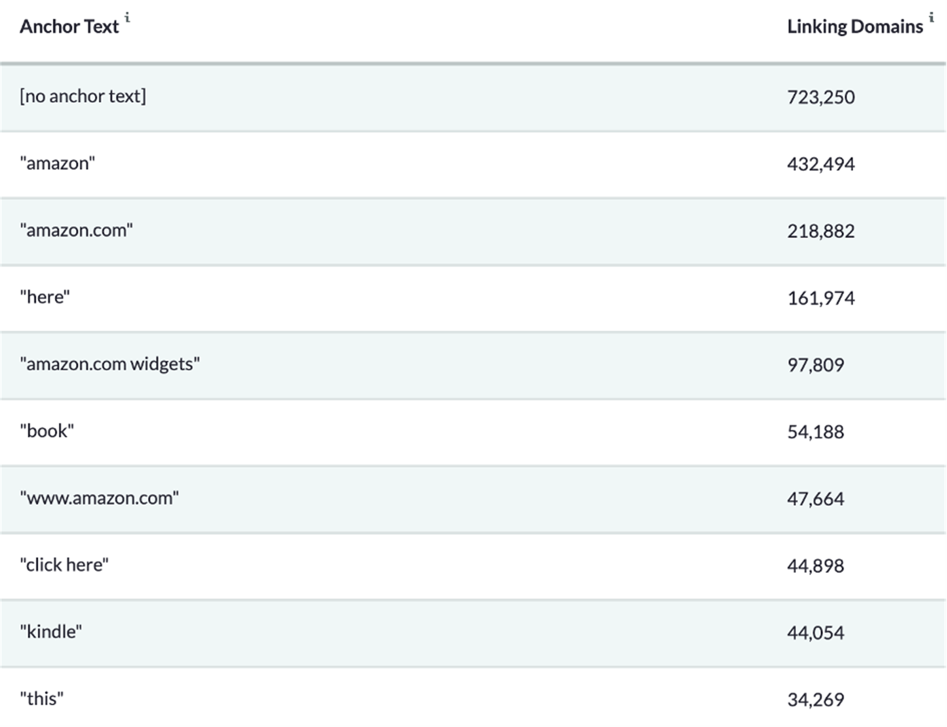947x727 pixels.
Task: Select the "amazon.com widgets" anchor text
Action: click(x=110, y=364)
